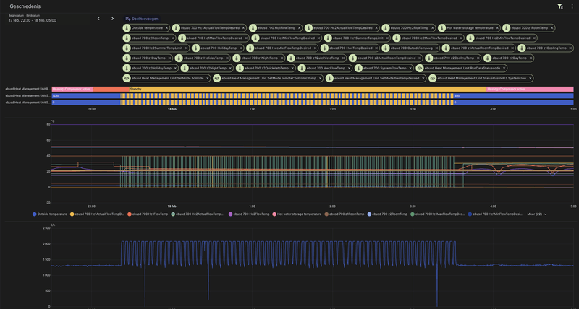The image size is (579, 309).
Task: Remove ebusd 700 SystemFlowTemp chip
Action: tap(410, 68)
